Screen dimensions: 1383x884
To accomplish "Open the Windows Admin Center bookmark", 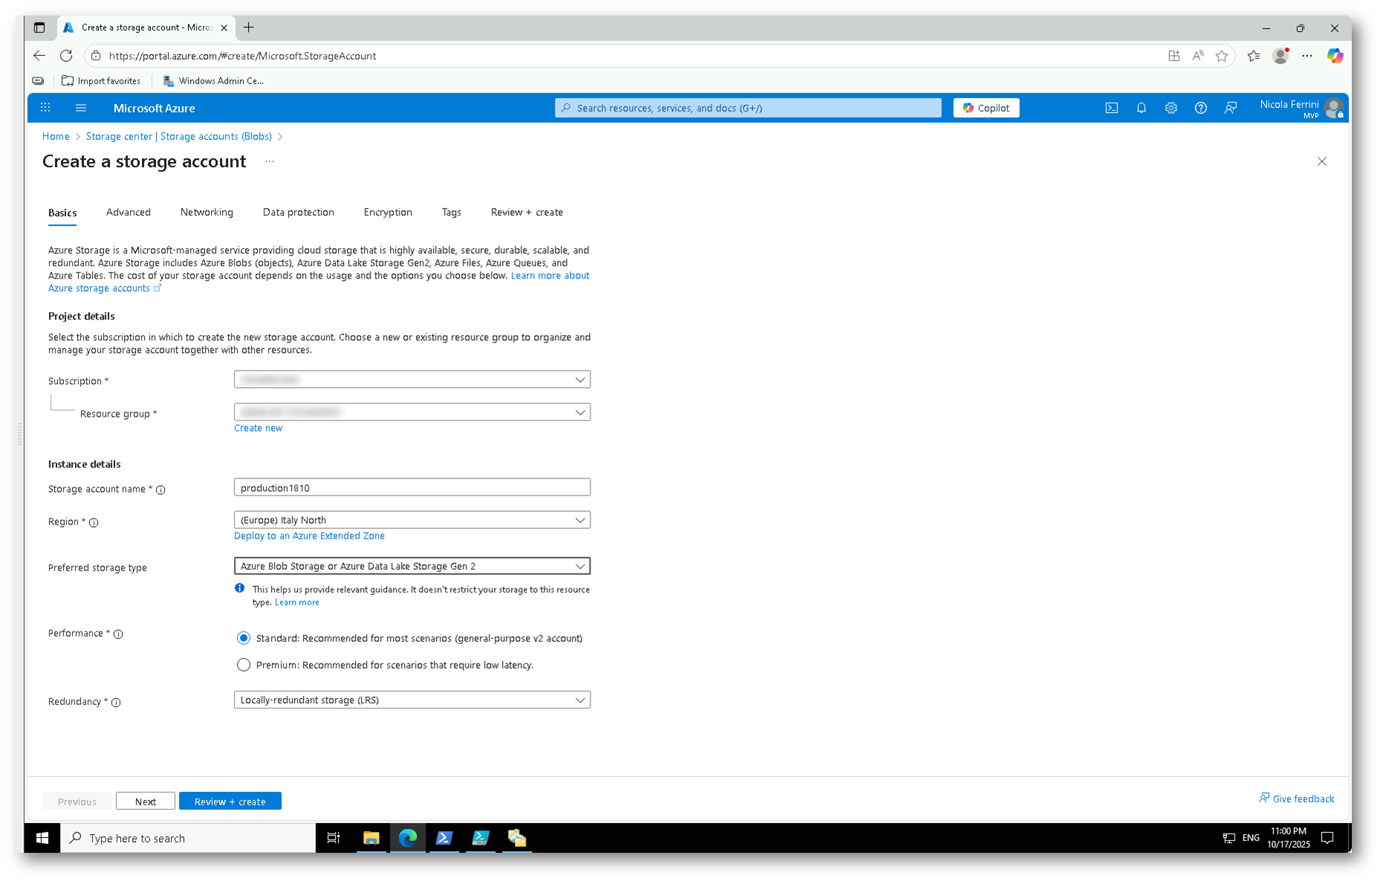I will (x=213, y=81).
